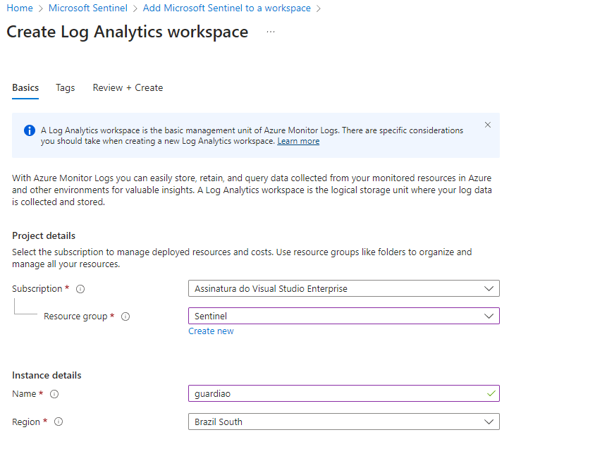Open the Review + Create tab

128,88
